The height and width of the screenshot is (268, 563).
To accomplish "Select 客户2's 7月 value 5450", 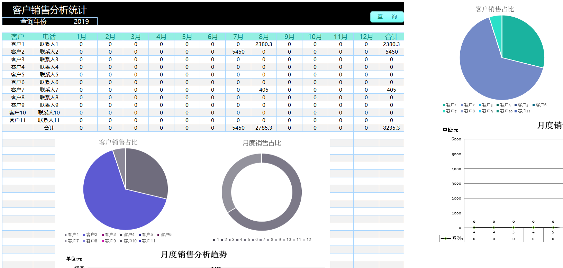I will click(238, 52).
